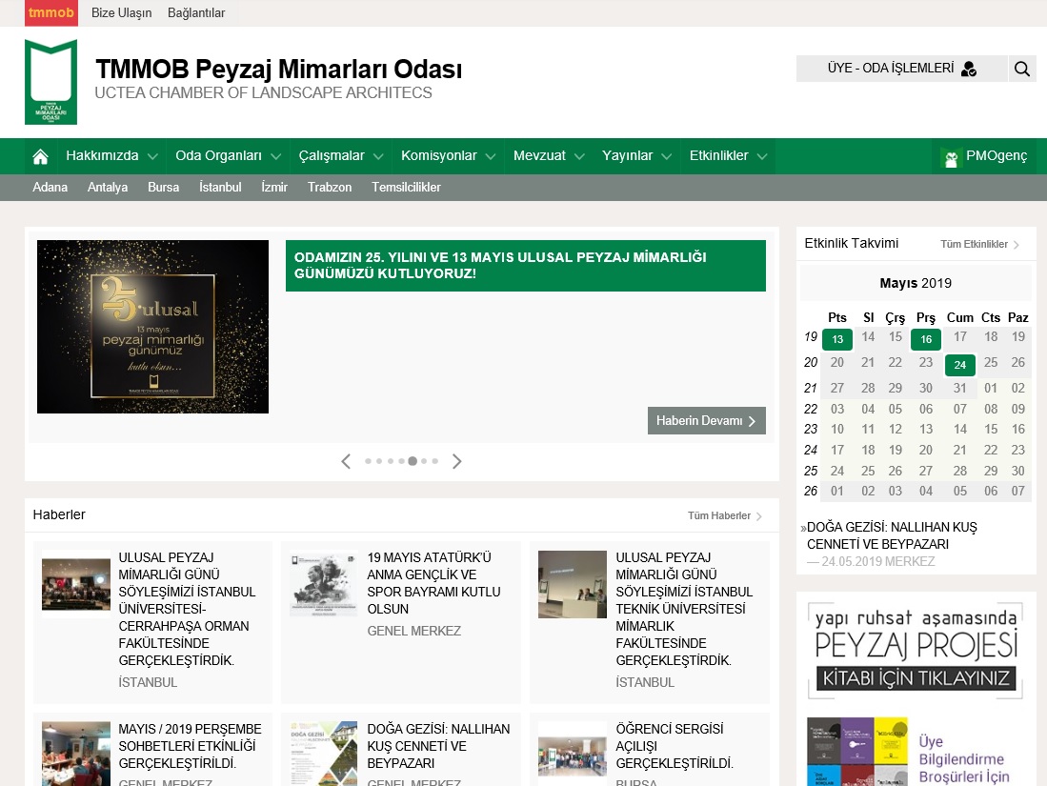Screen dimensions: 1047x786
Task: Expand the Komisyonlar menu chevron
Action: pyautogui.click(x=491, y=155)
